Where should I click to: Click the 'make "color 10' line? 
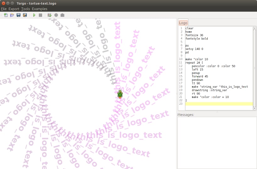[x=197, y=59]
